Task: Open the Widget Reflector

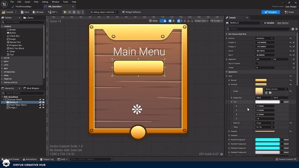Action: (132, 12)
